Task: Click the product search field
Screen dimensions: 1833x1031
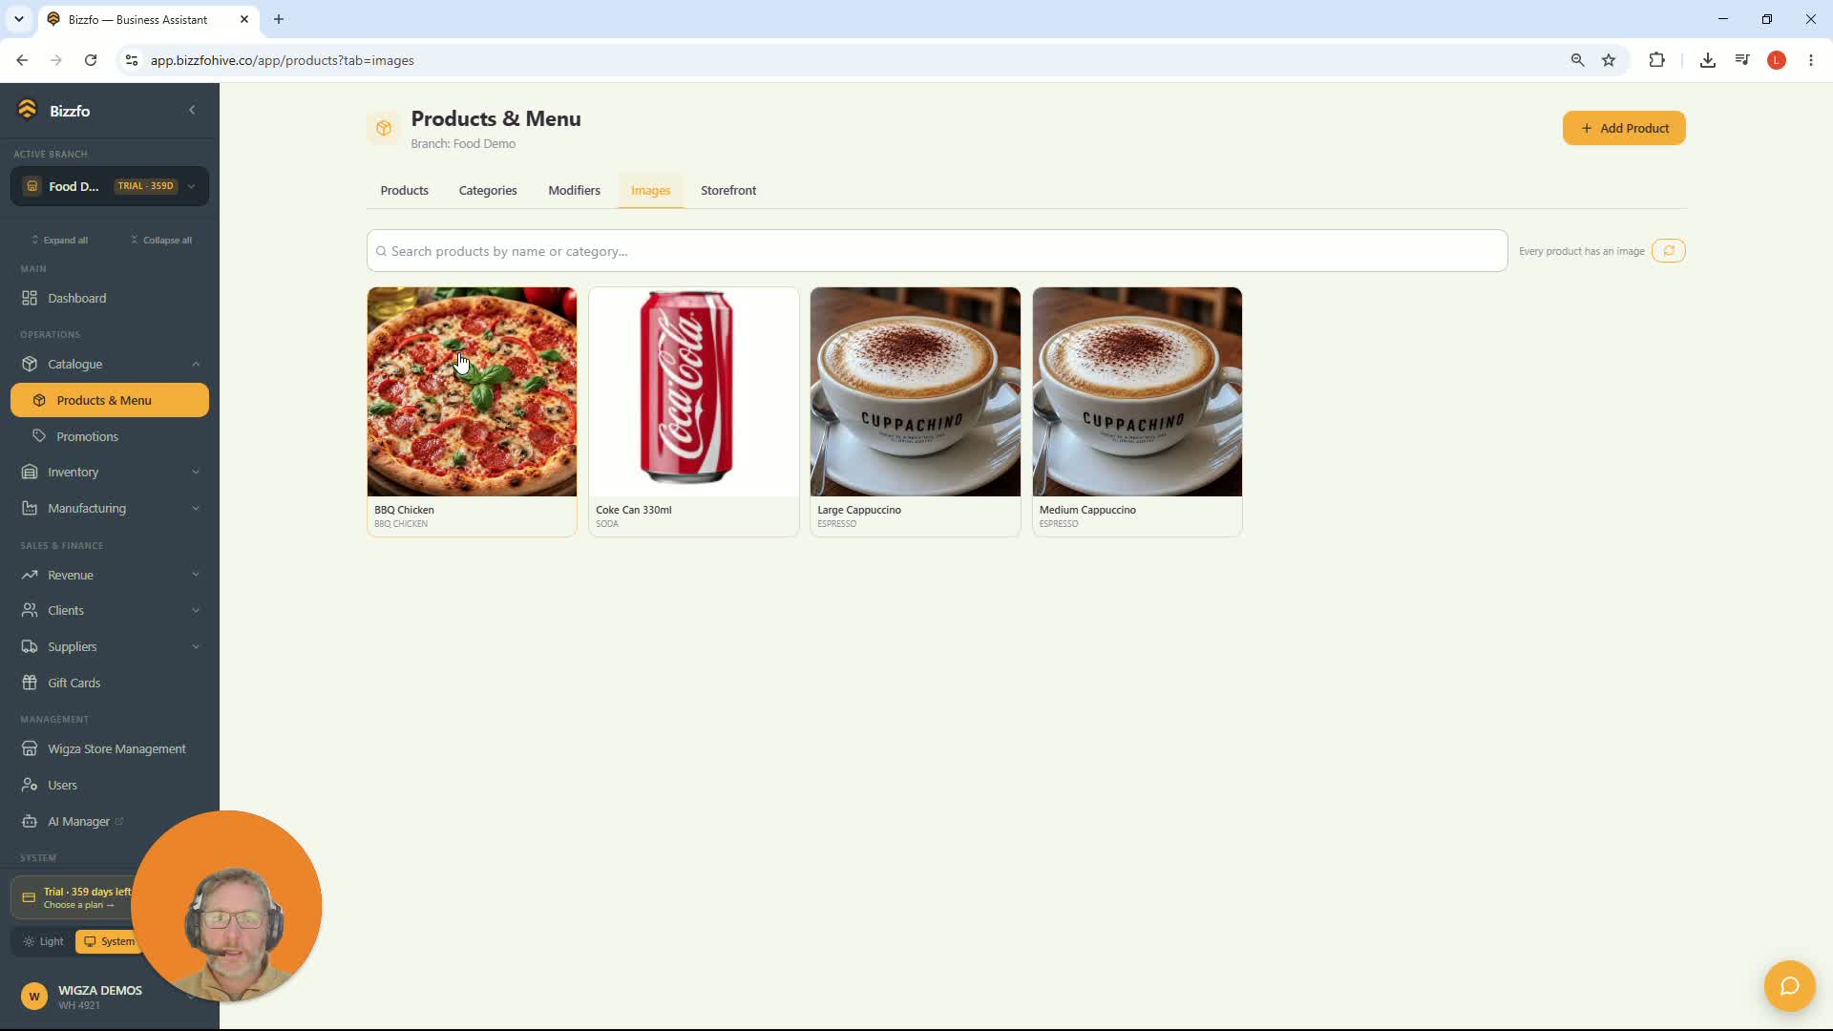Action: tap(937, 251)
